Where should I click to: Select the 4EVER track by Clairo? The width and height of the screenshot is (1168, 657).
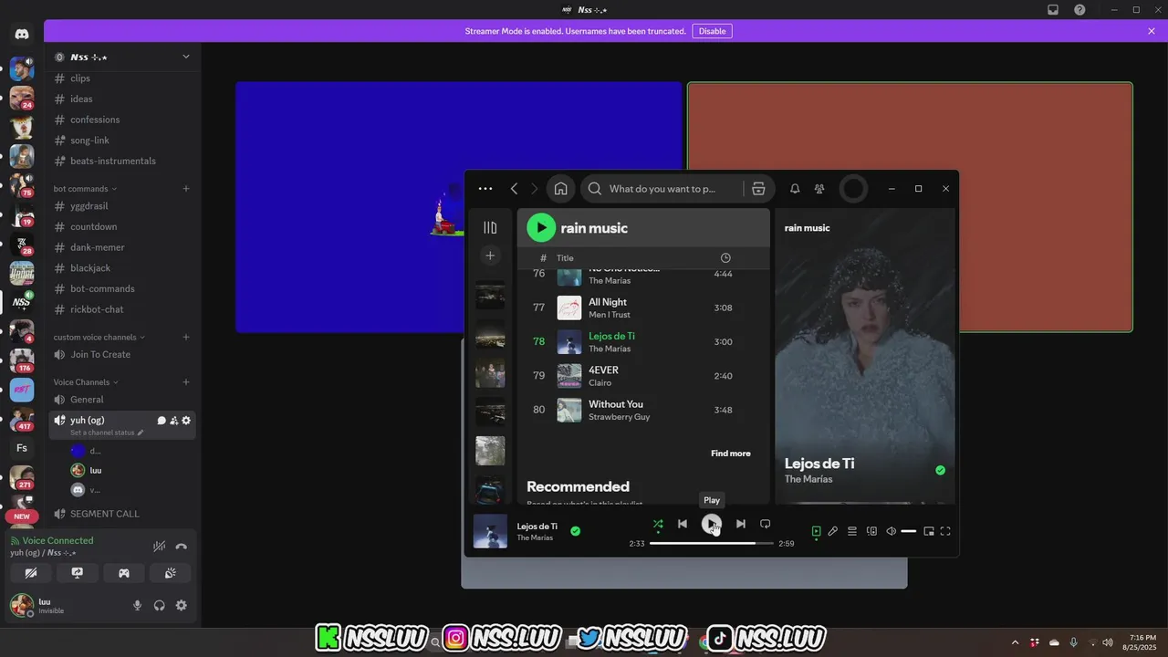pyautogui.click(x=643, y=376)
